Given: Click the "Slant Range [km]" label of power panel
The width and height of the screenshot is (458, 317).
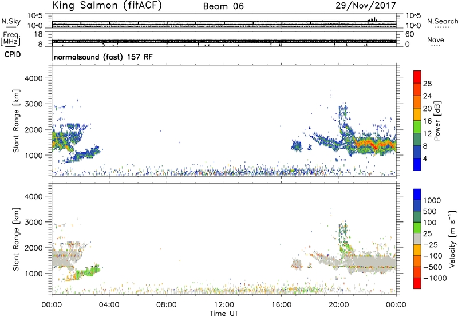Looking at the screenshot, I should pos(16,121).
